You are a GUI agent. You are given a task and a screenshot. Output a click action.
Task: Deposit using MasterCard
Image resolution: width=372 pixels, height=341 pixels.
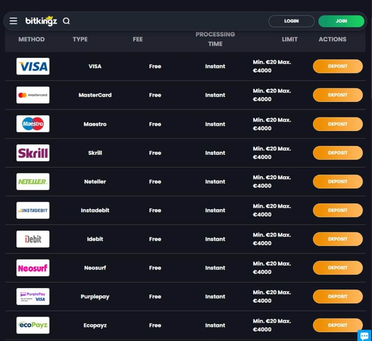[x=337, y=95]
